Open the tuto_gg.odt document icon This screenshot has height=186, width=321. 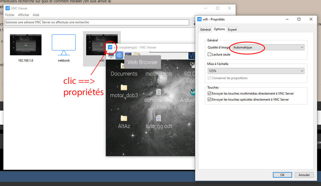(159, 118)
